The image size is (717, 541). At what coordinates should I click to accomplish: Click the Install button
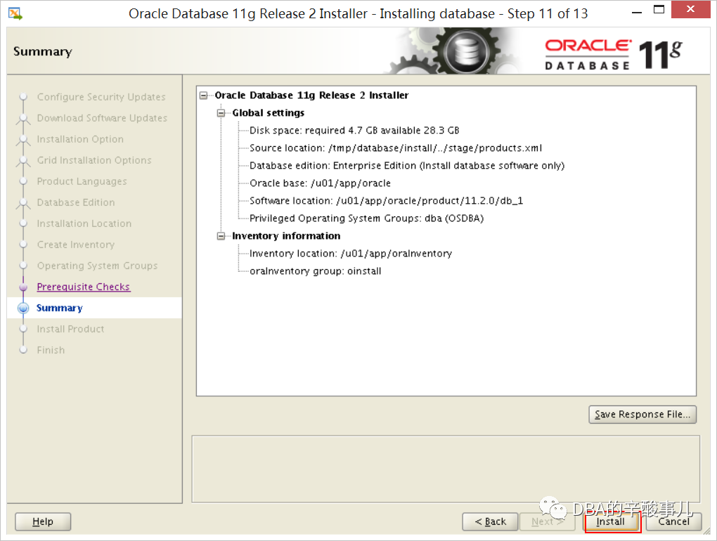[x=612, y=522]
